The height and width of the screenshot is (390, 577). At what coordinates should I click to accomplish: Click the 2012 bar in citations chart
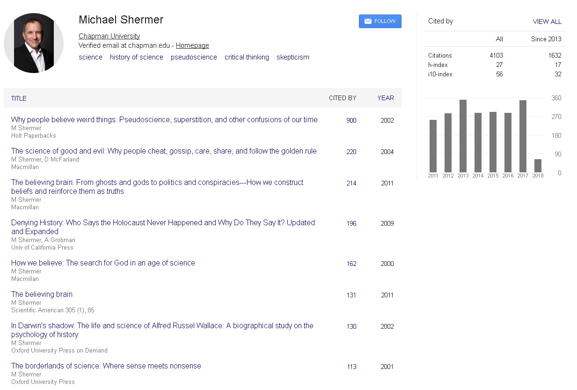click(x=448, y=143)
